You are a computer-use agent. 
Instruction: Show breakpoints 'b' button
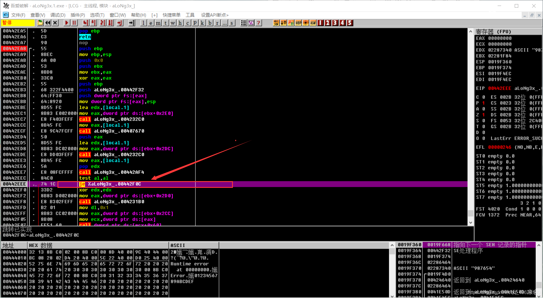210,23
